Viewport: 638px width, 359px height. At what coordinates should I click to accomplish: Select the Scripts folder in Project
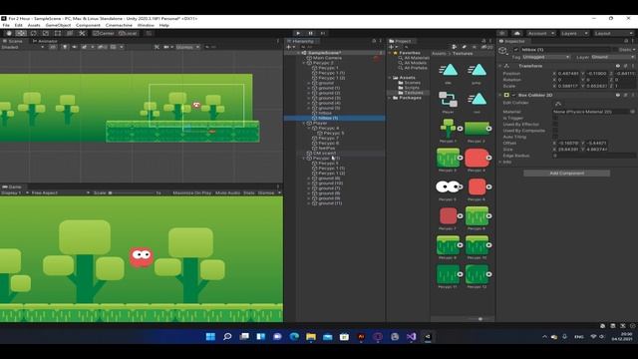[x=412, y=88]
